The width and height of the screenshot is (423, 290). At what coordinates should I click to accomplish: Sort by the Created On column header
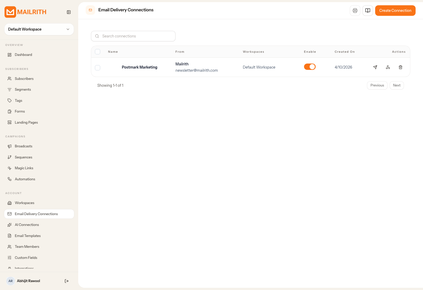(345, 52)
